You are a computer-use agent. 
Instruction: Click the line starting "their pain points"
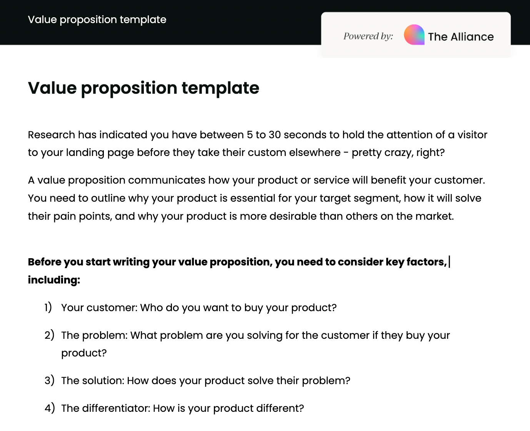click(x=240, y=216)
